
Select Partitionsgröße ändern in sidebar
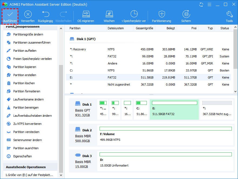click(28, 34)
